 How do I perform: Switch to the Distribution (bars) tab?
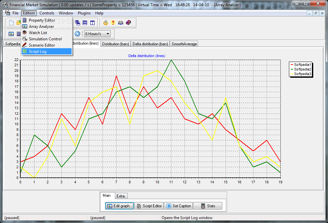116,44
